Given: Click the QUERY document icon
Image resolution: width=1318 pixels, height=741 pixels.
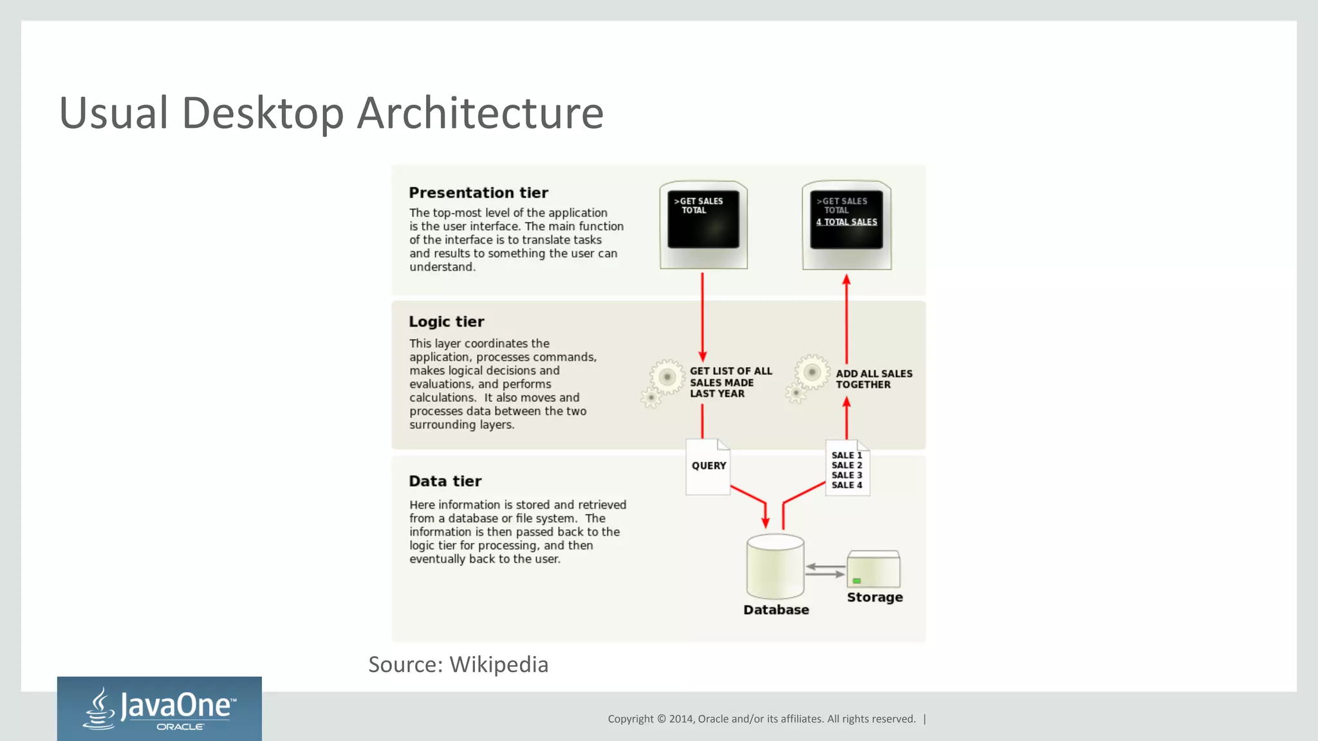Looking at the screenshot, I should [708, 467].
